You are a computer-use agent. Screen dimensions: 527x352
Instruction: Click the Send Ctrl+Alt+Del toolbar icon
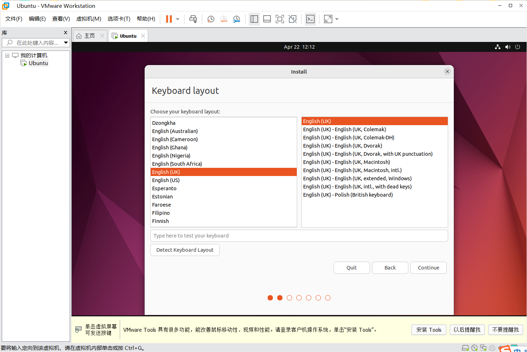[x=193, y=19]
